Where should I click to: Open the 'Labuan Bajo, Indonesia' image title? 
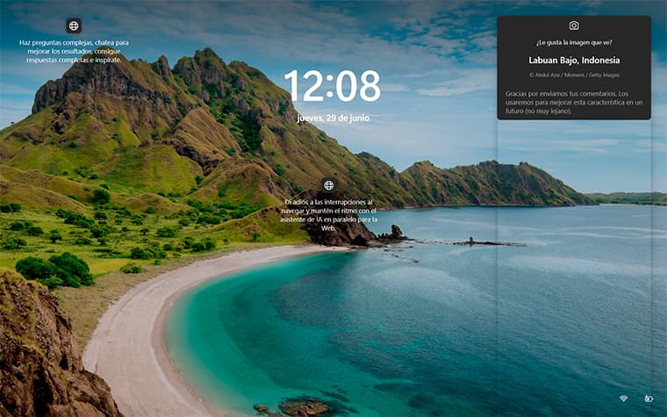(x=574, y=60)
